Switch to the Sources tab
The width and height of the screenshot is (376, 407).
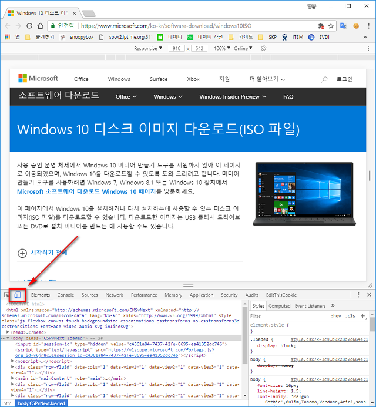point(89,295)
